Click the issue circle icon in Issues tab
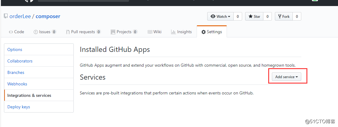The image size is (338, 127). click(x=36, y=32)
